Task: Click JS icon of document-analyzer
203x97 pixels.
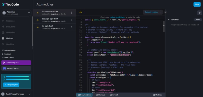Action: 38,13
